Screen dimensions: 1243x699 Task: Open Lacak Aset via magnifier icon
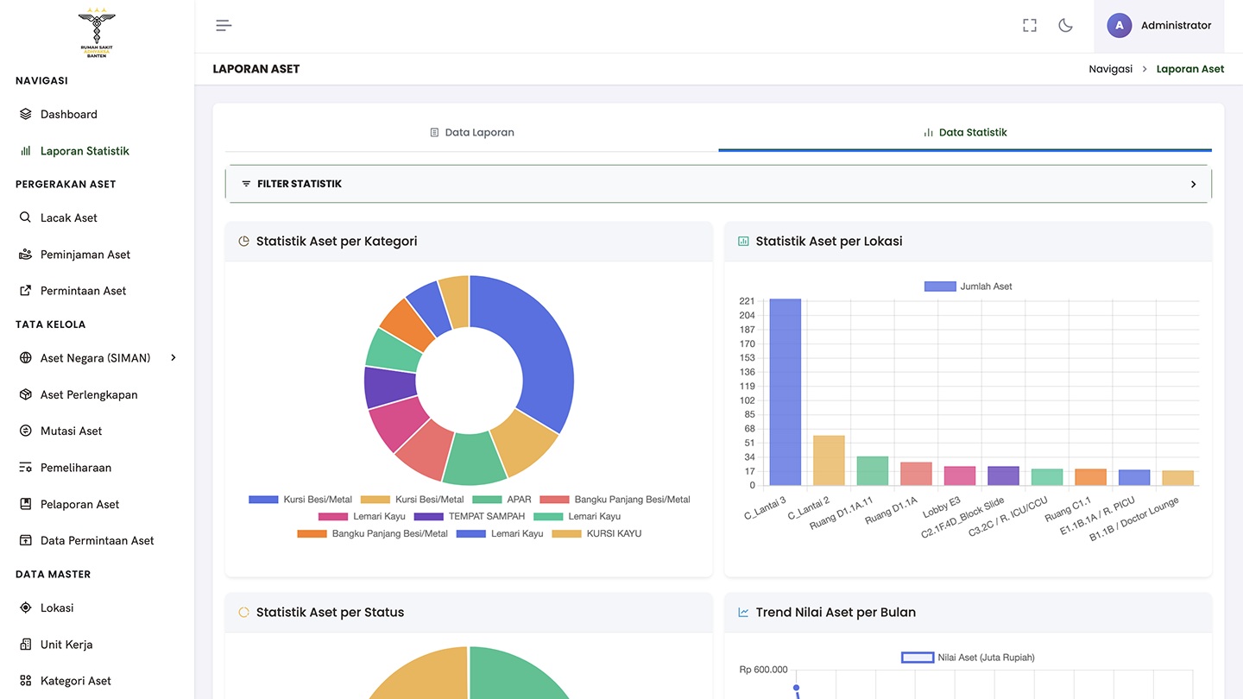pyautogui.click(x=26, y=217)
